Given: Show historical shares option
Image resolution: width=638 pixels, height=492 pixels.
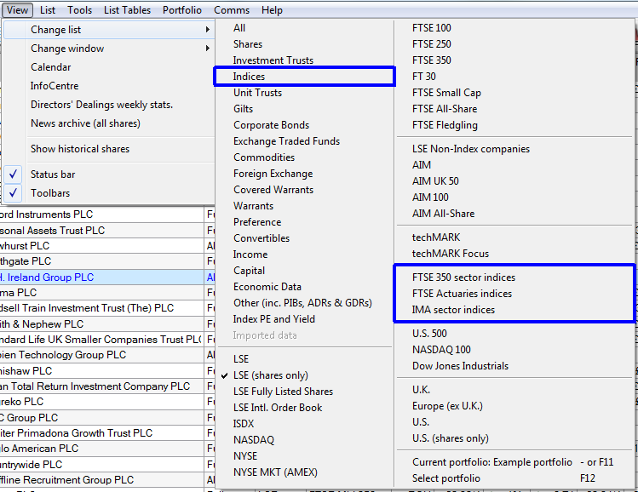Looking at the screenshot, I should click(80, 149).
